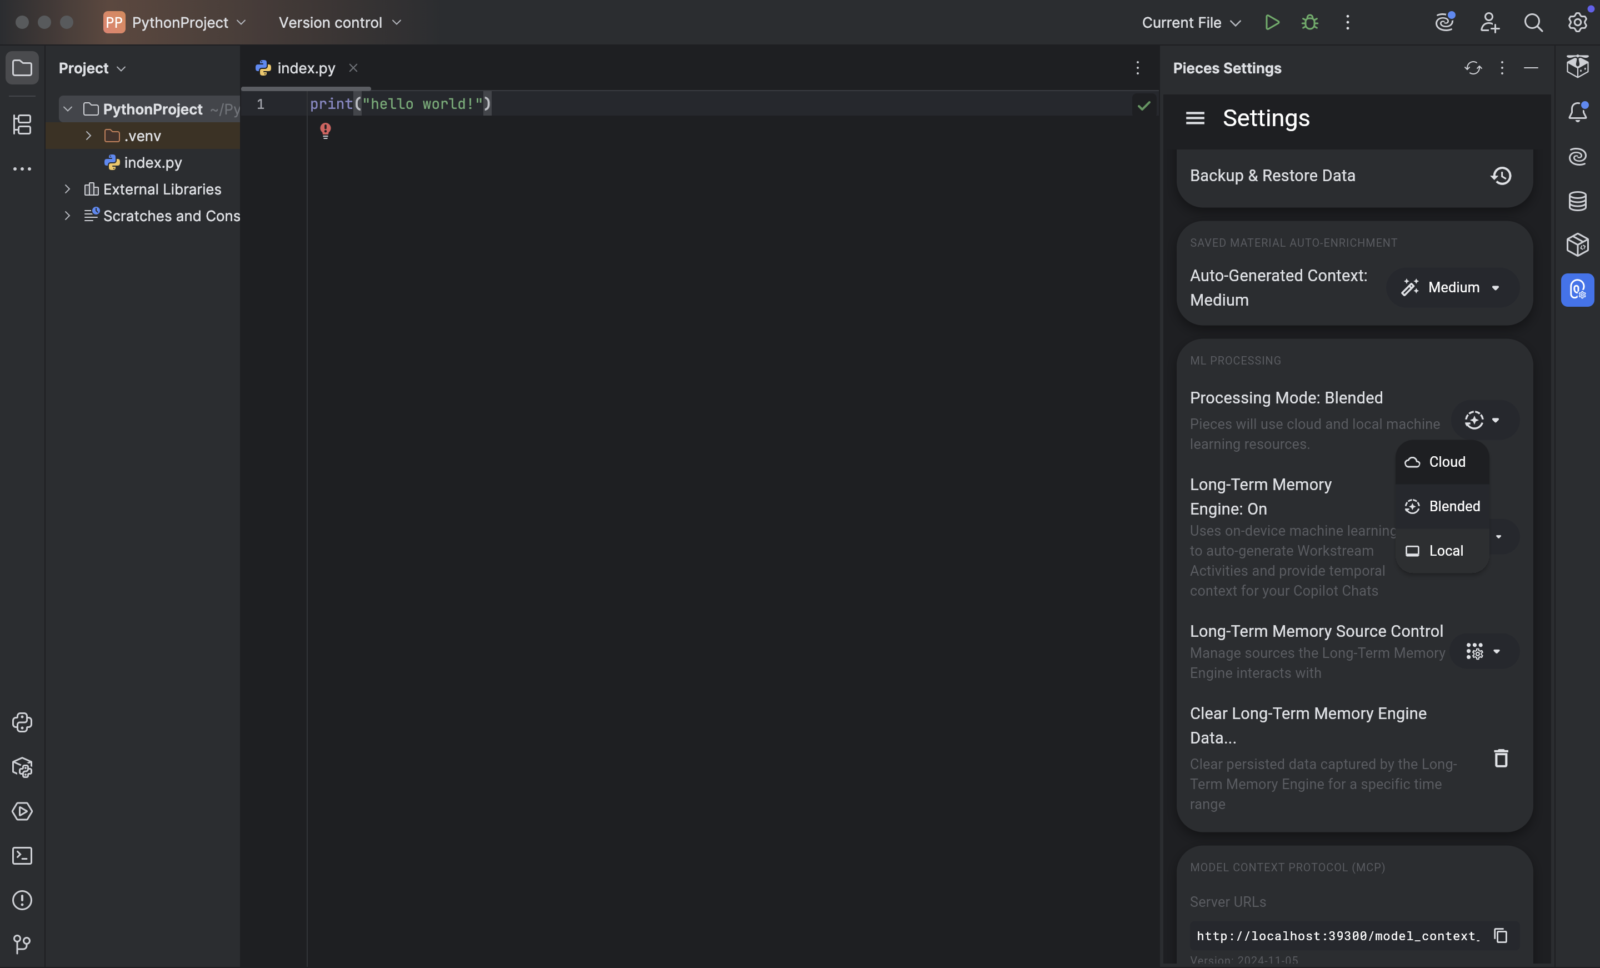The width and height of the screenshot is (1600, 968).
Task: Open the Python Console tool icon
Action: tap(22, 722)
